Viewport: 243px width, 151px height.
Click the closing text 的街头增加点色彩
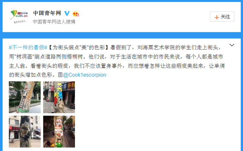coord(32,75)
